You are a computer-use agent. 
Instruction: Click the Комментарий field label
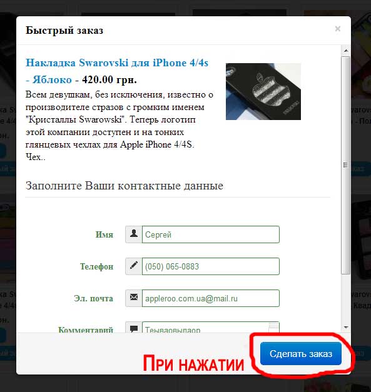86,329
